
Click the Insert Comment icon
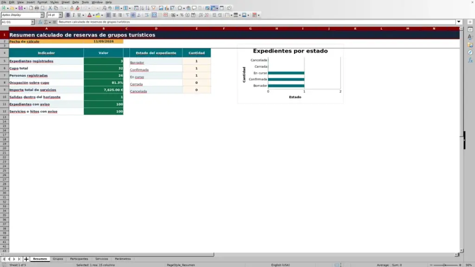[x=194, y=8]
